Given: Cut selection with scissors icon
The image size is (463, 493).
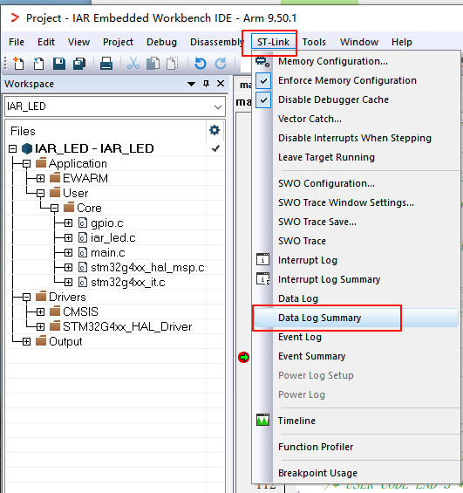Looking at the screenshot, I should (133, 63).
